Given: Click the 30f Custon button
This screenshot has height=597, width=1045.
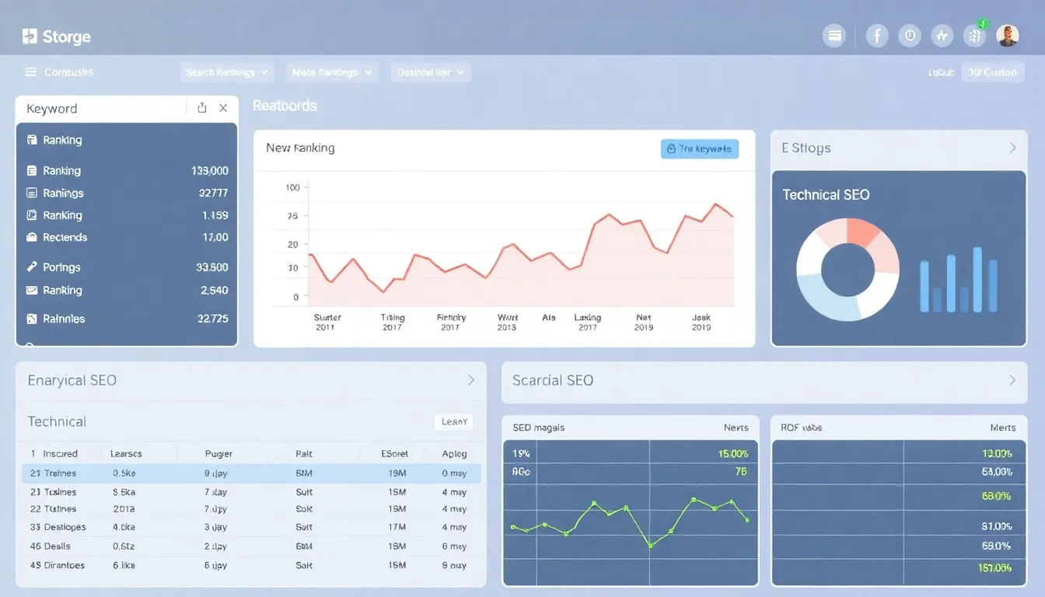Looking at the screenshot, I should [x=993, y=72].
